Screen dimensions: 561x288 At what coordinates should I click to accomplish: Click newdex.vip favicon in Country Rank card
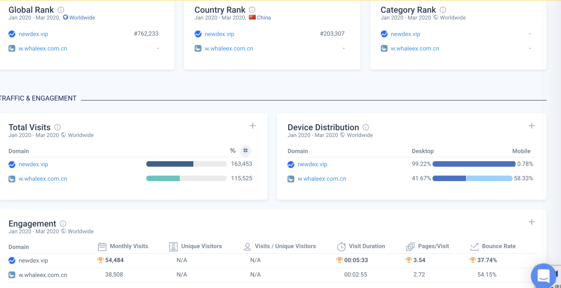point(198,34)
